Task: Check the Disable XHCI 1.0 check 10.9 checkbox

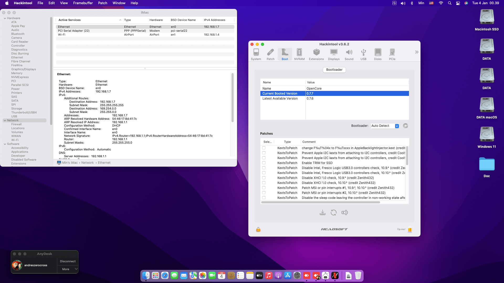Action: pyautogui.click(x=264, y=178)
